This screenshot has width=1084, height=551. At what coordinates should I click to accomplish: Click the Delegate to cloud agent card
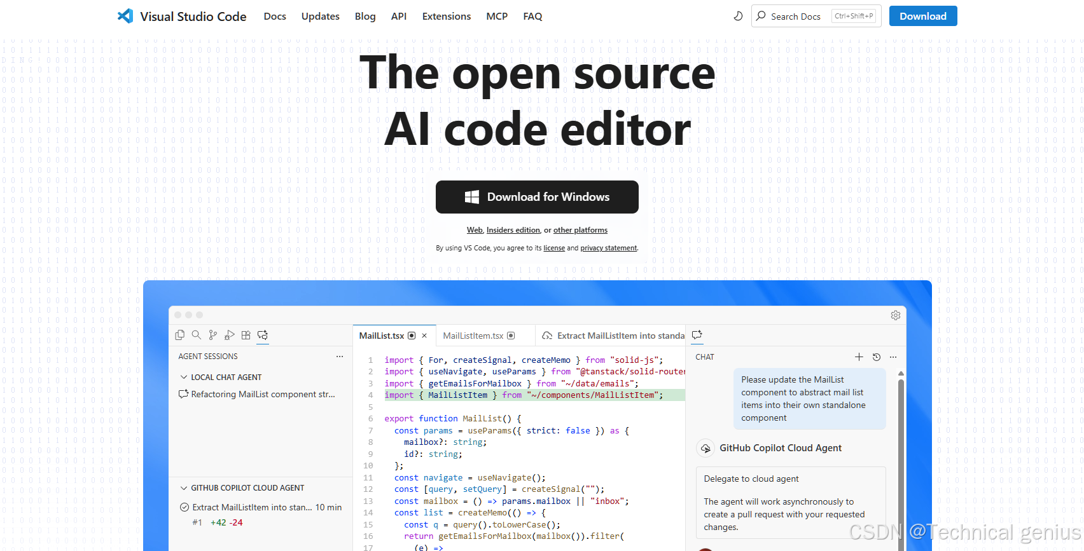(x=791, y=503)
